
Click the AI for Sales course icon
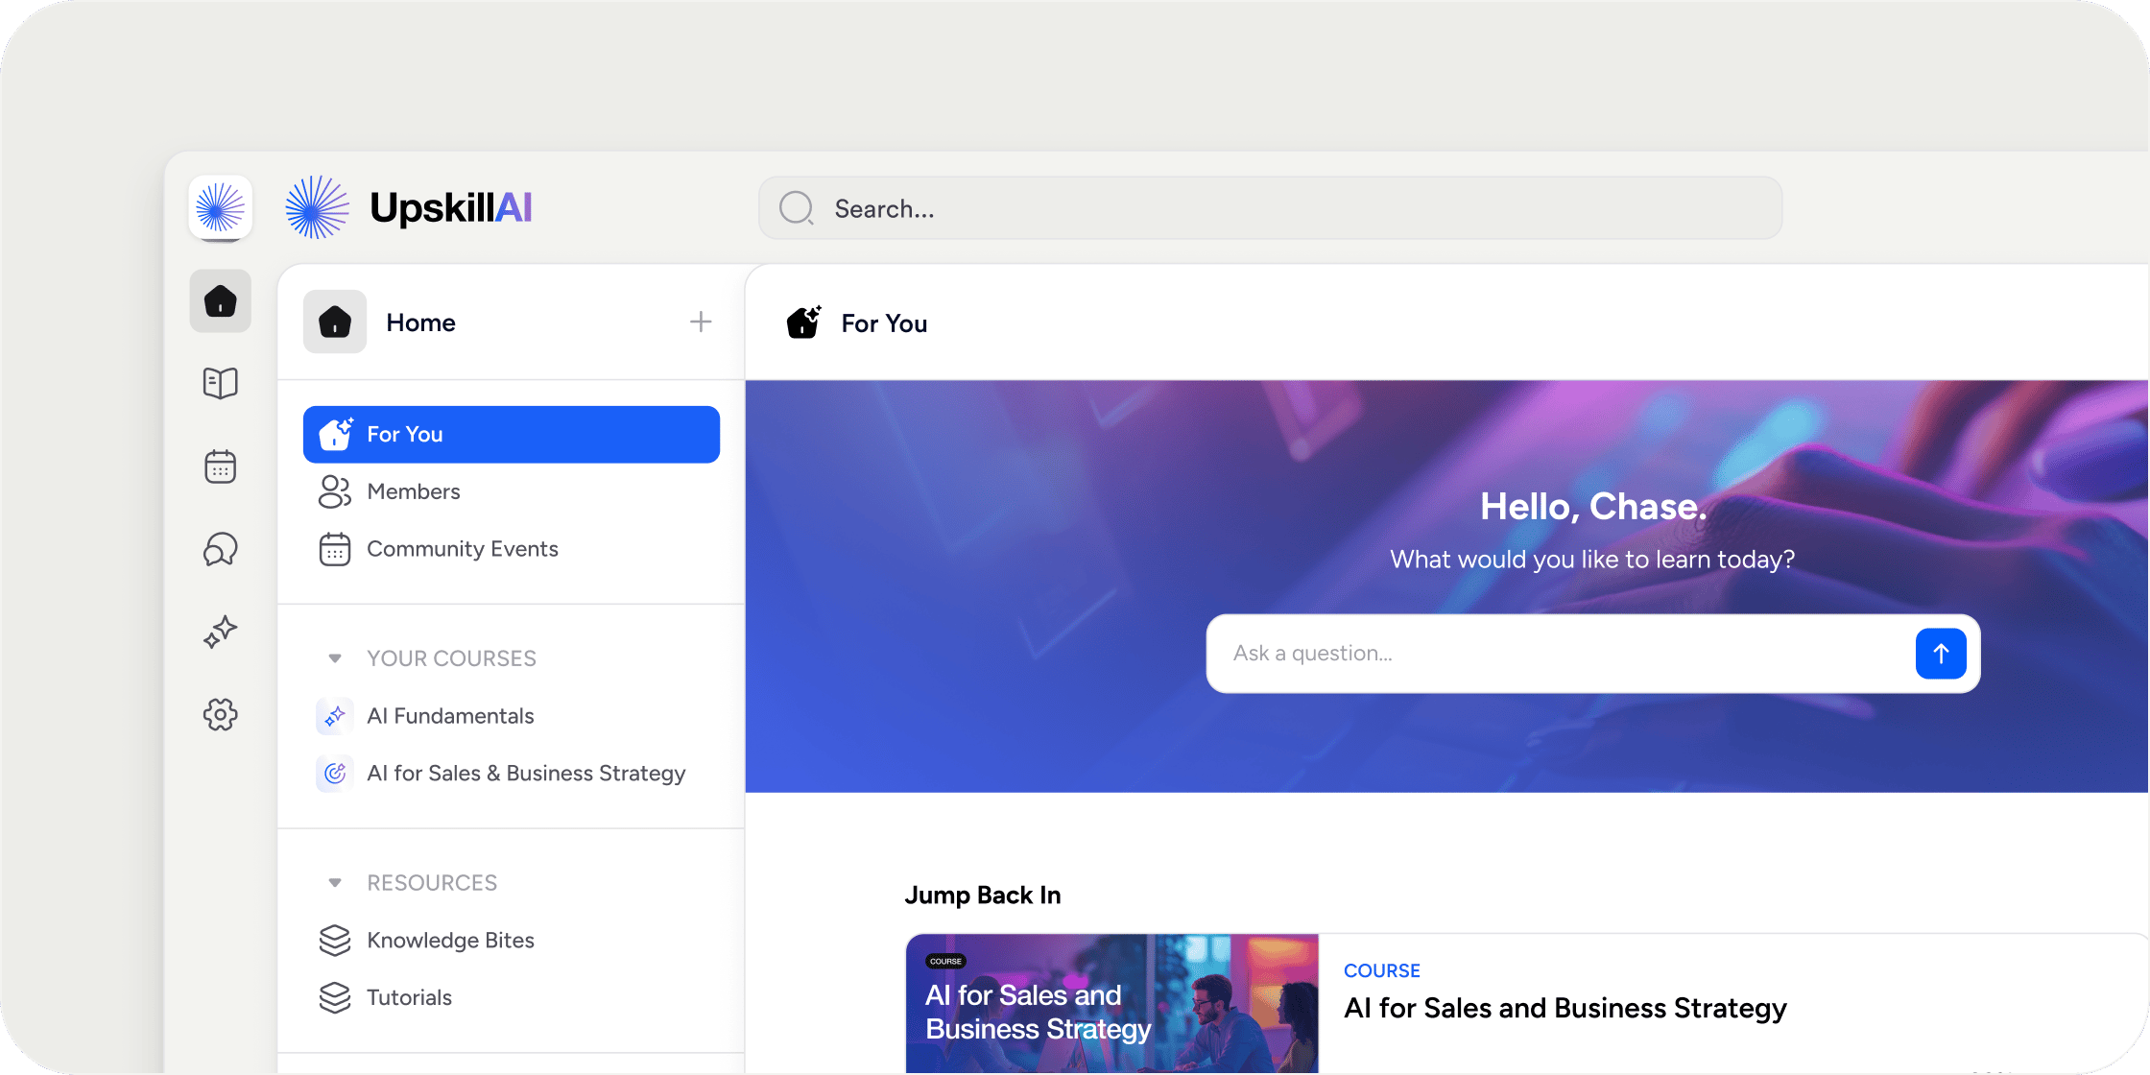pyautogui.click(x=335, y=774)
